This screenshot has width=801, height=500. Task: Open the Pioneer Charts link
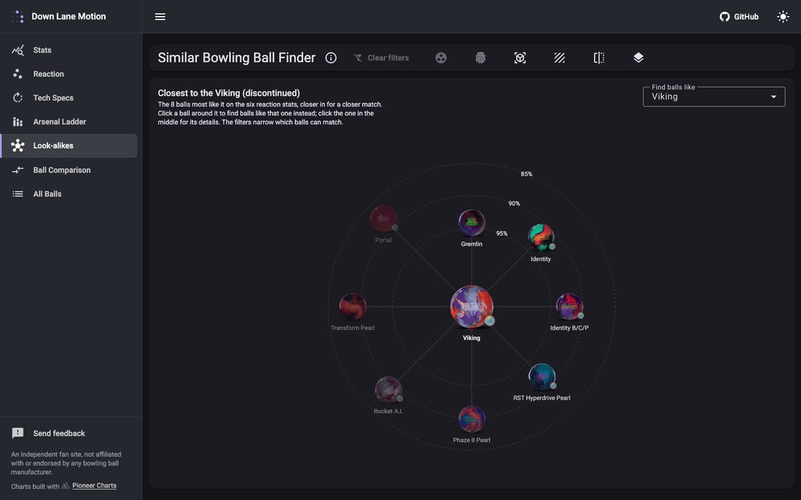[x=94, y=486]
